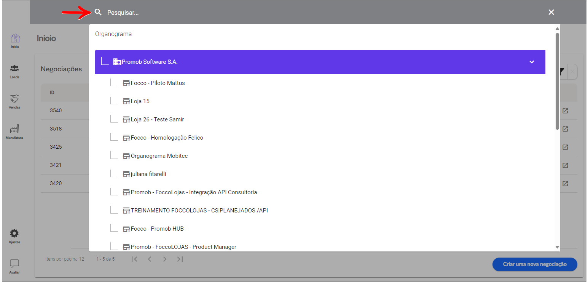Open negotiation 3420 external link icon
Screen dimensions: 588x283
click(x=565, y=184)
